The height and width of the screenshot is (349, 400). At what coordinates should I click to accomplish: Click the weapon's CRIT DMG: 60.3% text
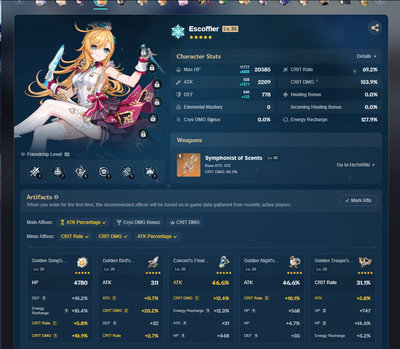pos(221,172)
